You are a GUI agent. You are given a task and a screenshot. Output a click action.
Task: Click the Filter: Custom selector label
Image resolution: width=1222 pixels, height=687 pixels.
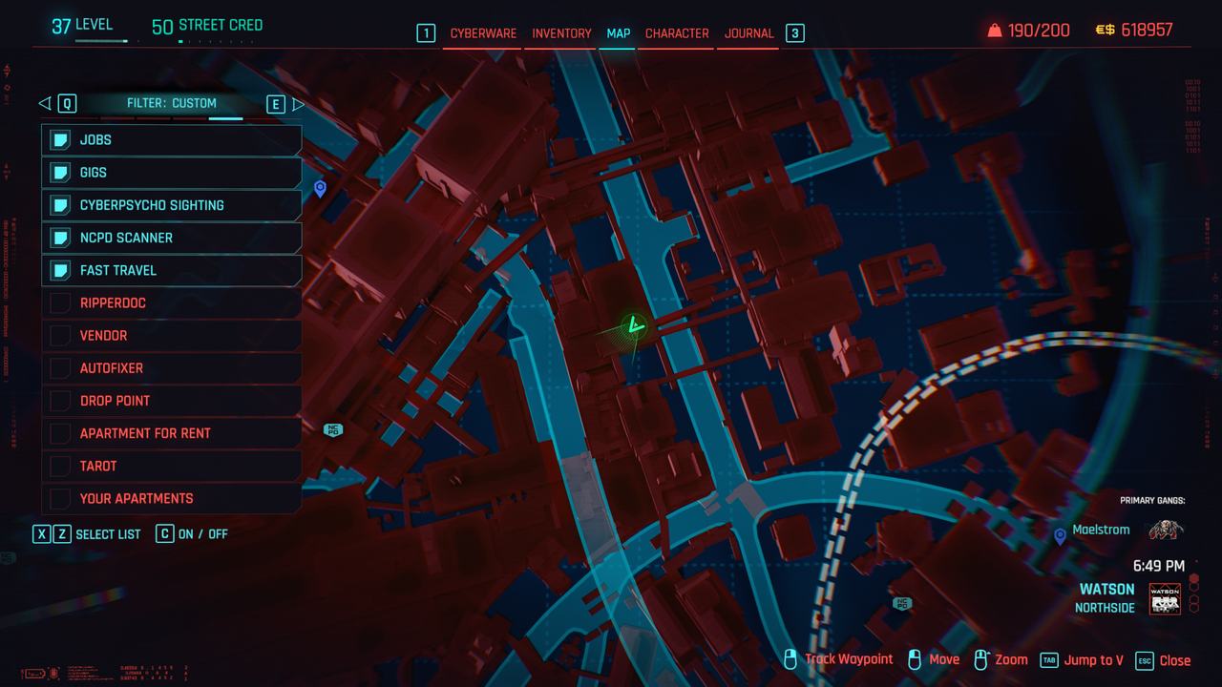[172, 103]
